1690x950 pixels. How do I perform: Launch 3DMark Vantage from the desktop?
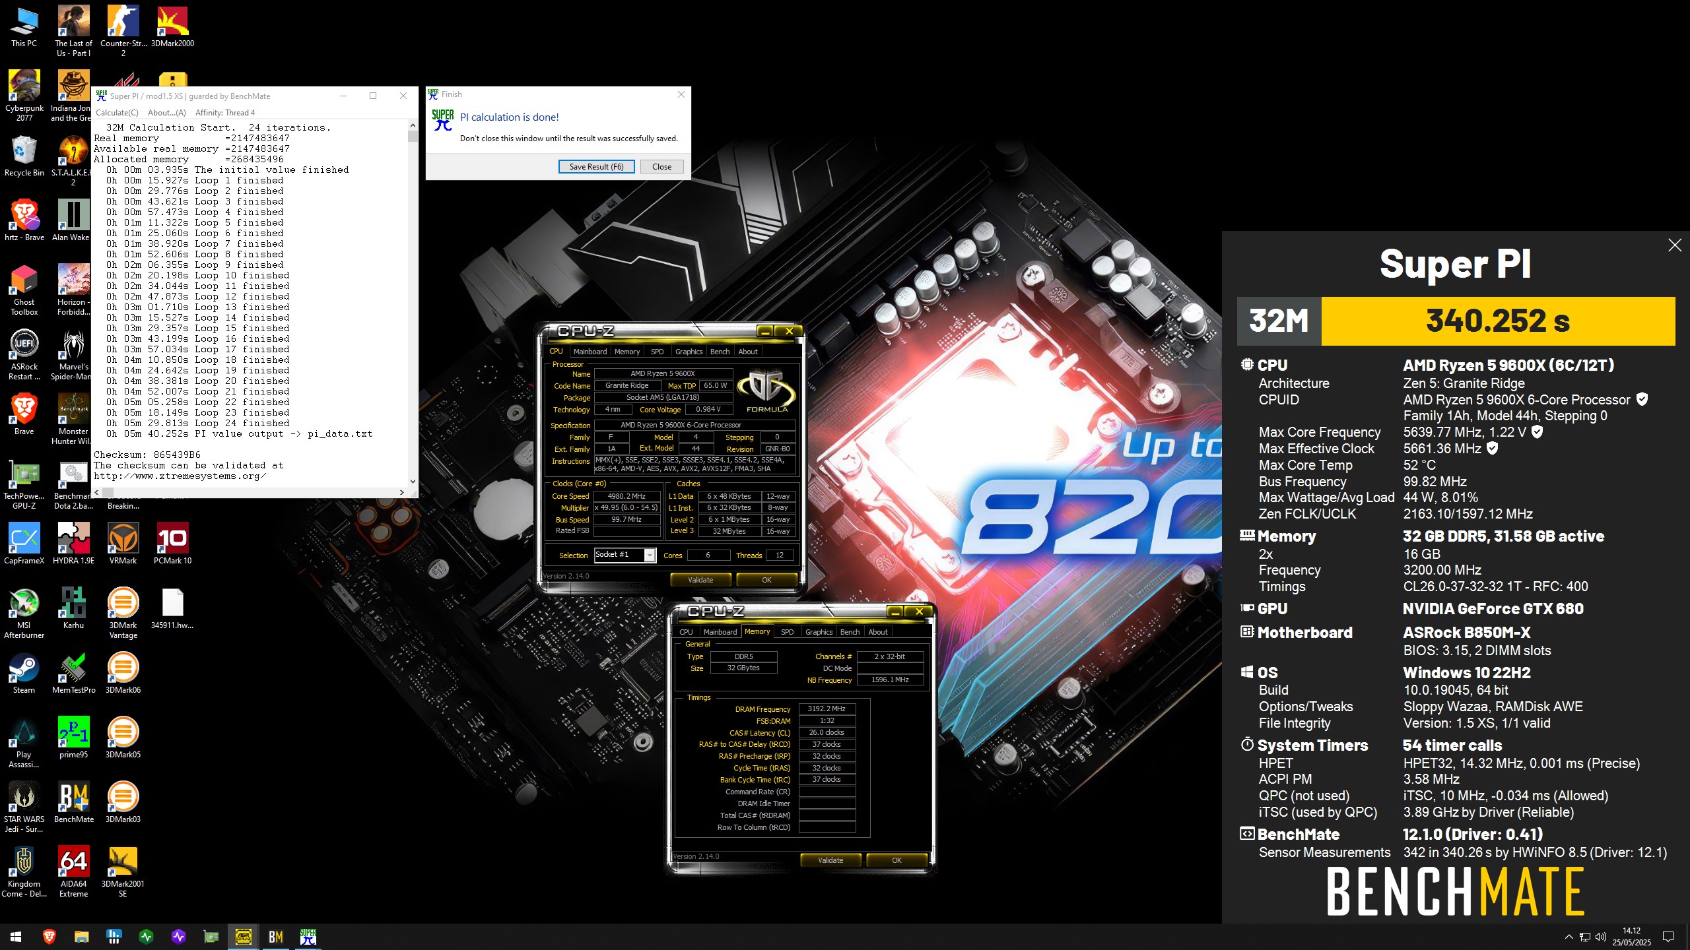coord(123,613)
